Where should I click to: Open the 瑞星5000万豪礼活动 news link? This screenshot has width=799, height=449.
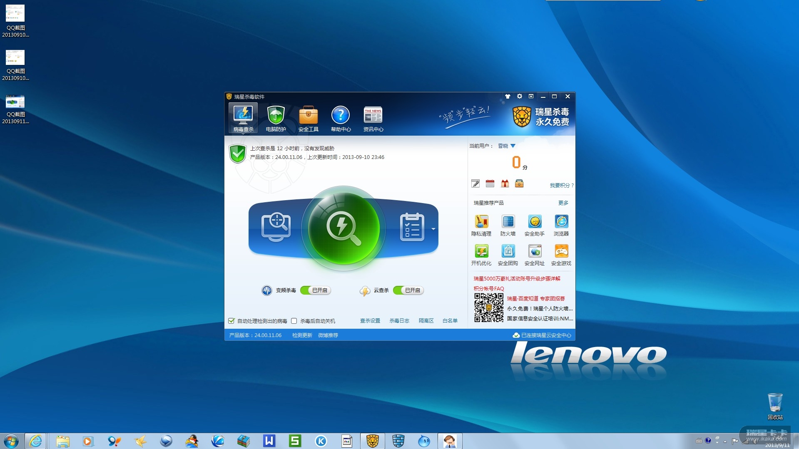[x=517, y=279]
